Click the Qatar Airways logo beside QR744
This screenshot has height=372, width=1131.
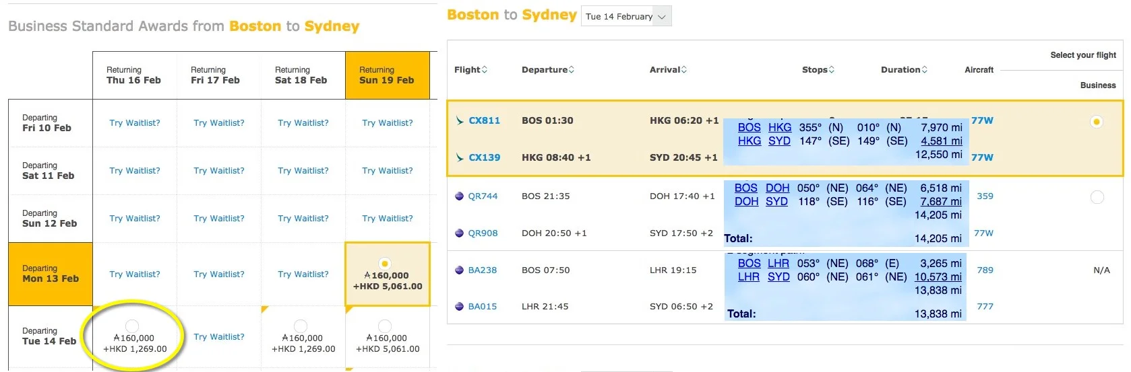pyautogui.click(x=460, y=196)
